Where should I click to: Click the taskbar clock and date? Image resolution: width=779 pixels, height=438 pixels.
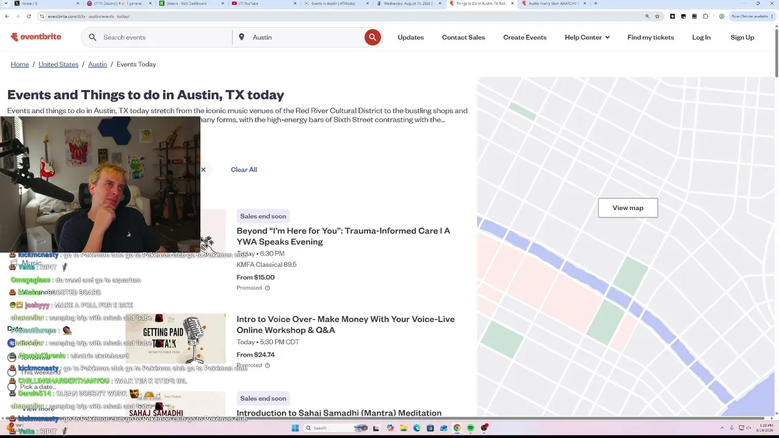click(x=766, y=428)
